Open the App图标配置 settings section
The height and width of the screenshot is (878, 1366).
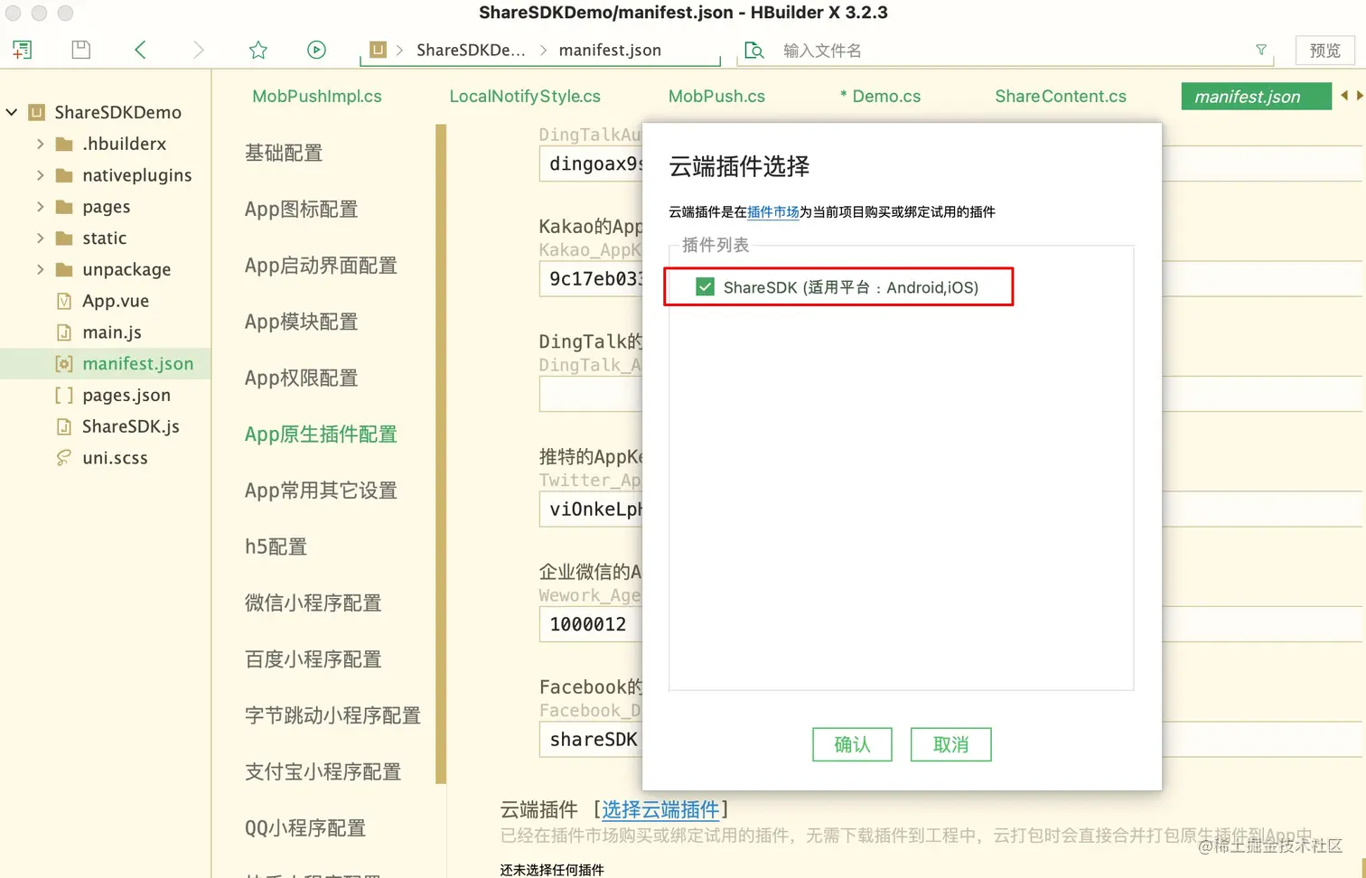click(x=301, y=209)
